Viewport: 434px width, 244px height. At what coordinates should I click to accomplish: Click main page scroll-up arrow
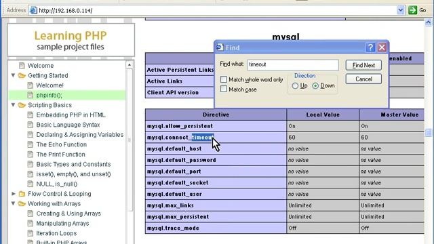tap(428, 22)
